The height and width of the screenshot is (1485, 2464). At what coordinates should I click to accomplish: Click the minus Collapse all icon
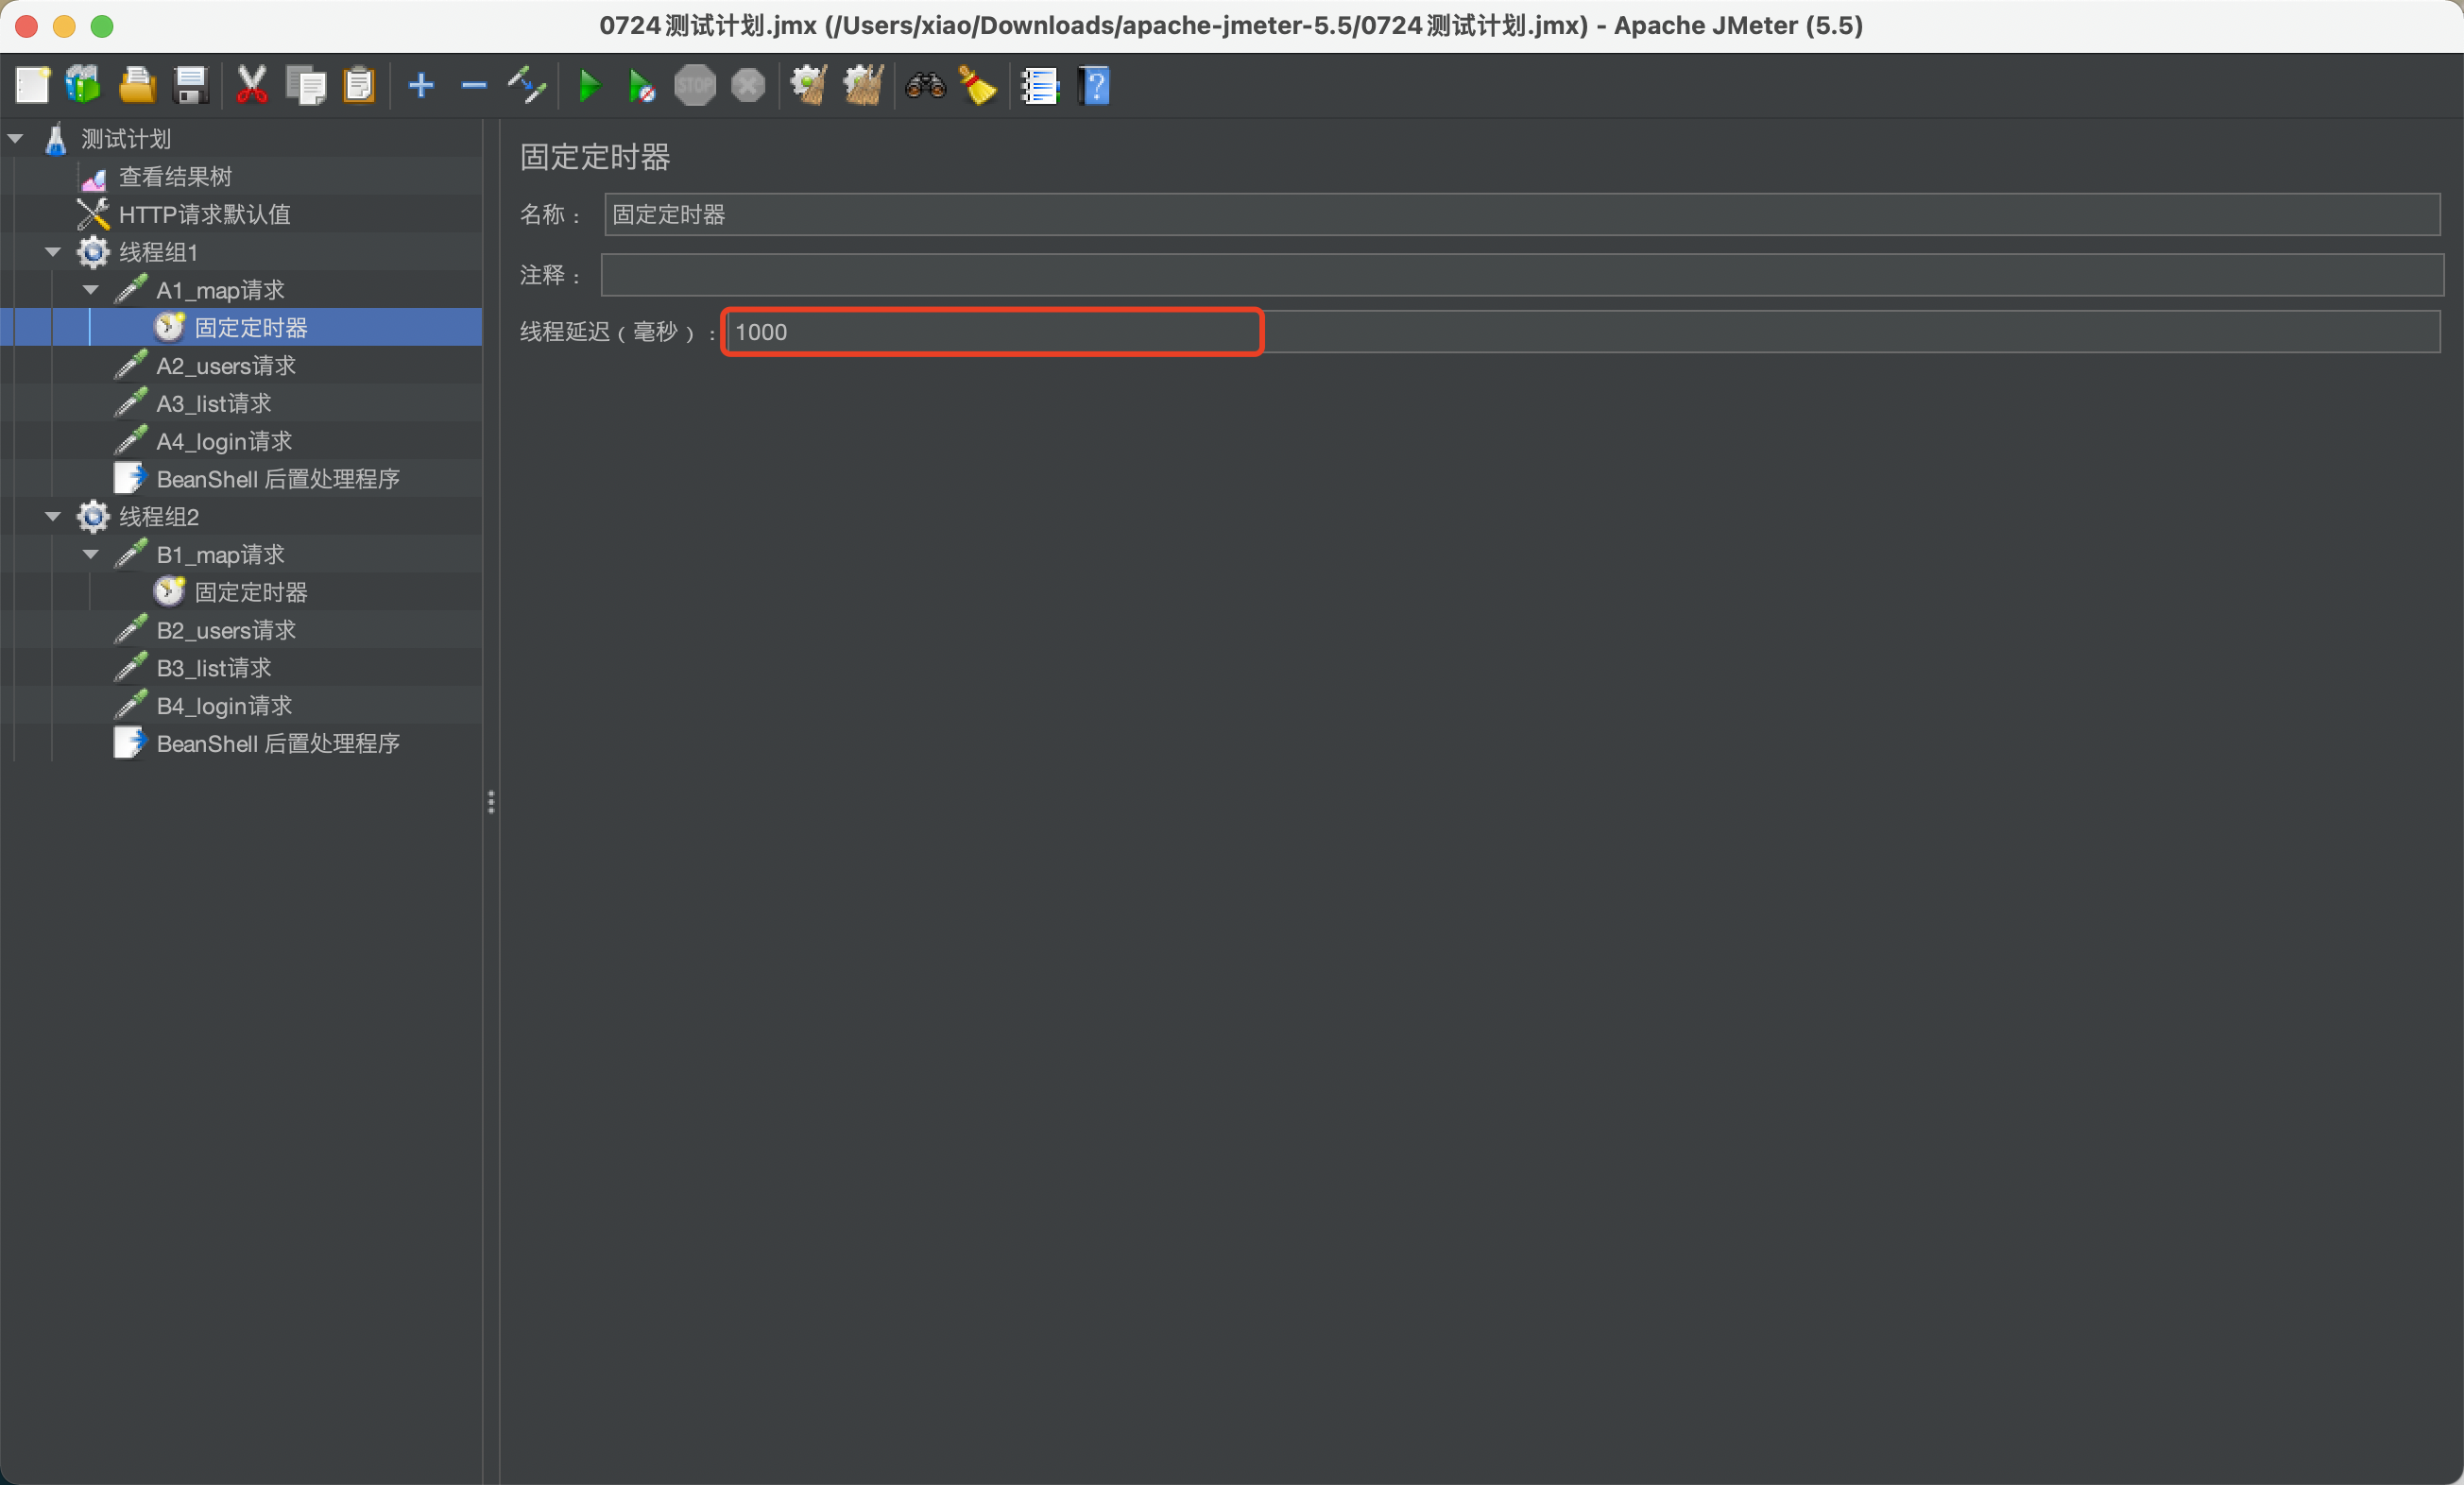tap(474, 86)
